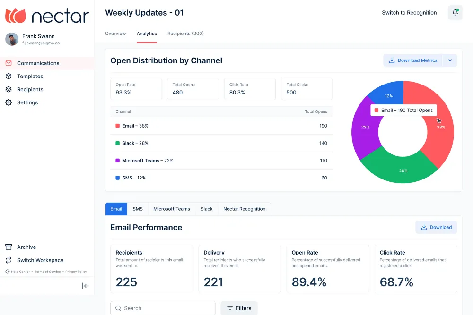
Task: Click the Click Rate 68.7% card
Action: tap(416, 269)
